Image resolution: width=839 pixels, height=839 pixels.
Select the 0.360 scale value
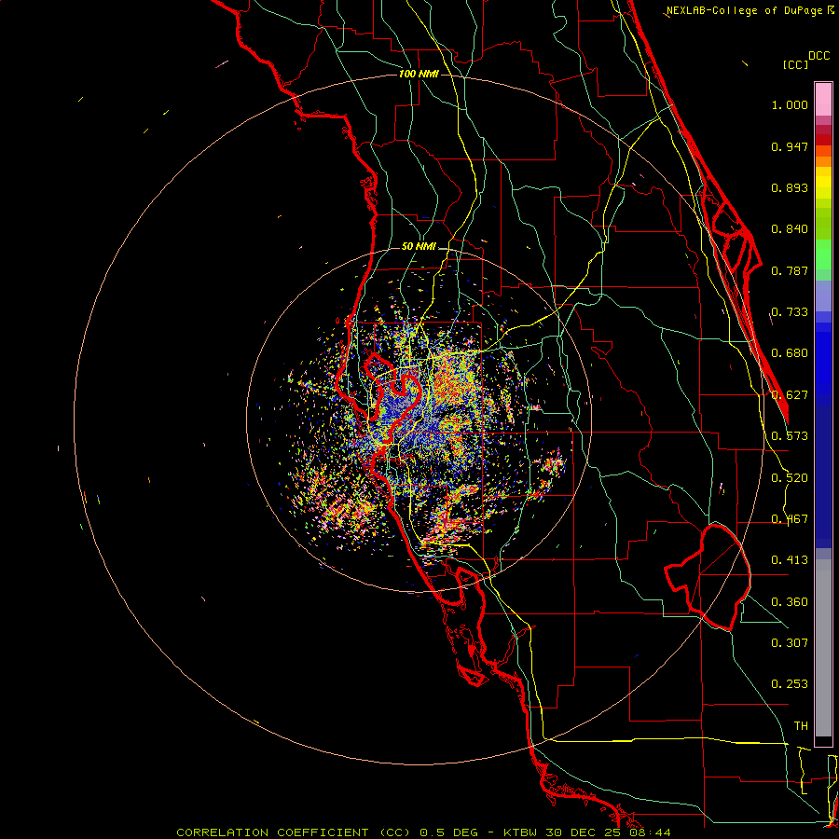tap(790, 602)
